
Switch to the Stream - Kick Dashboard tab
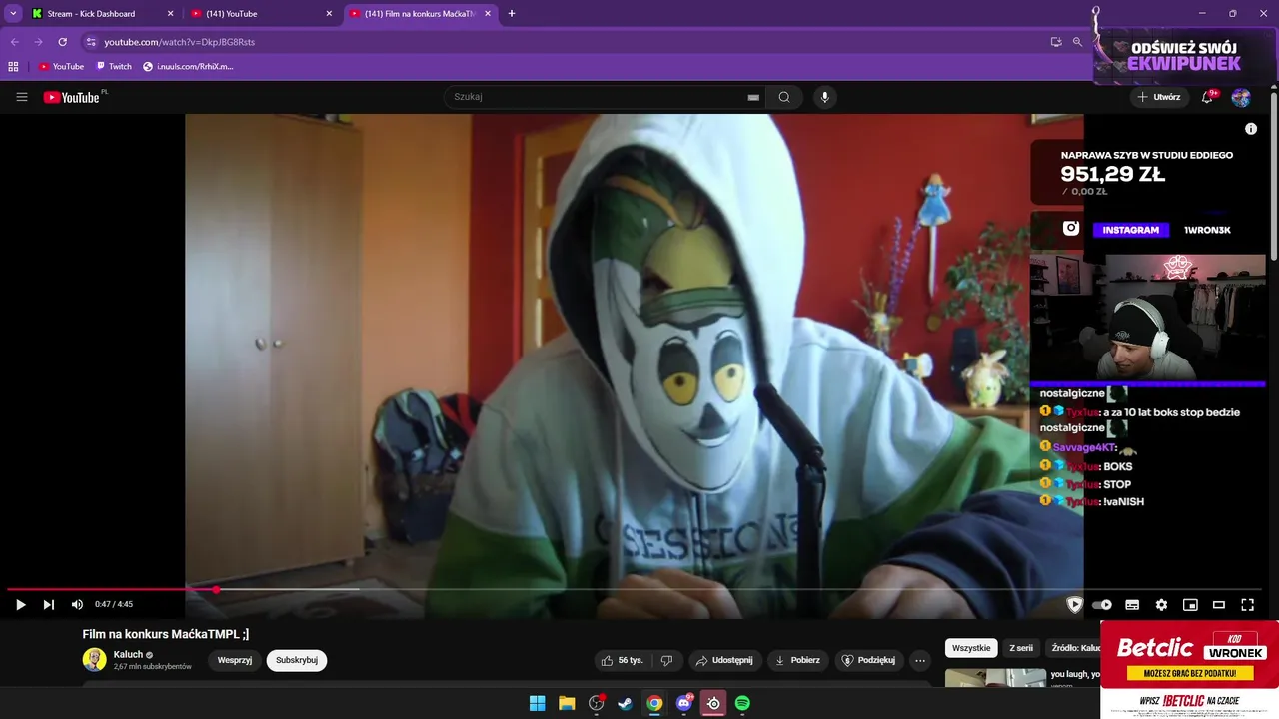coord(91,14)
